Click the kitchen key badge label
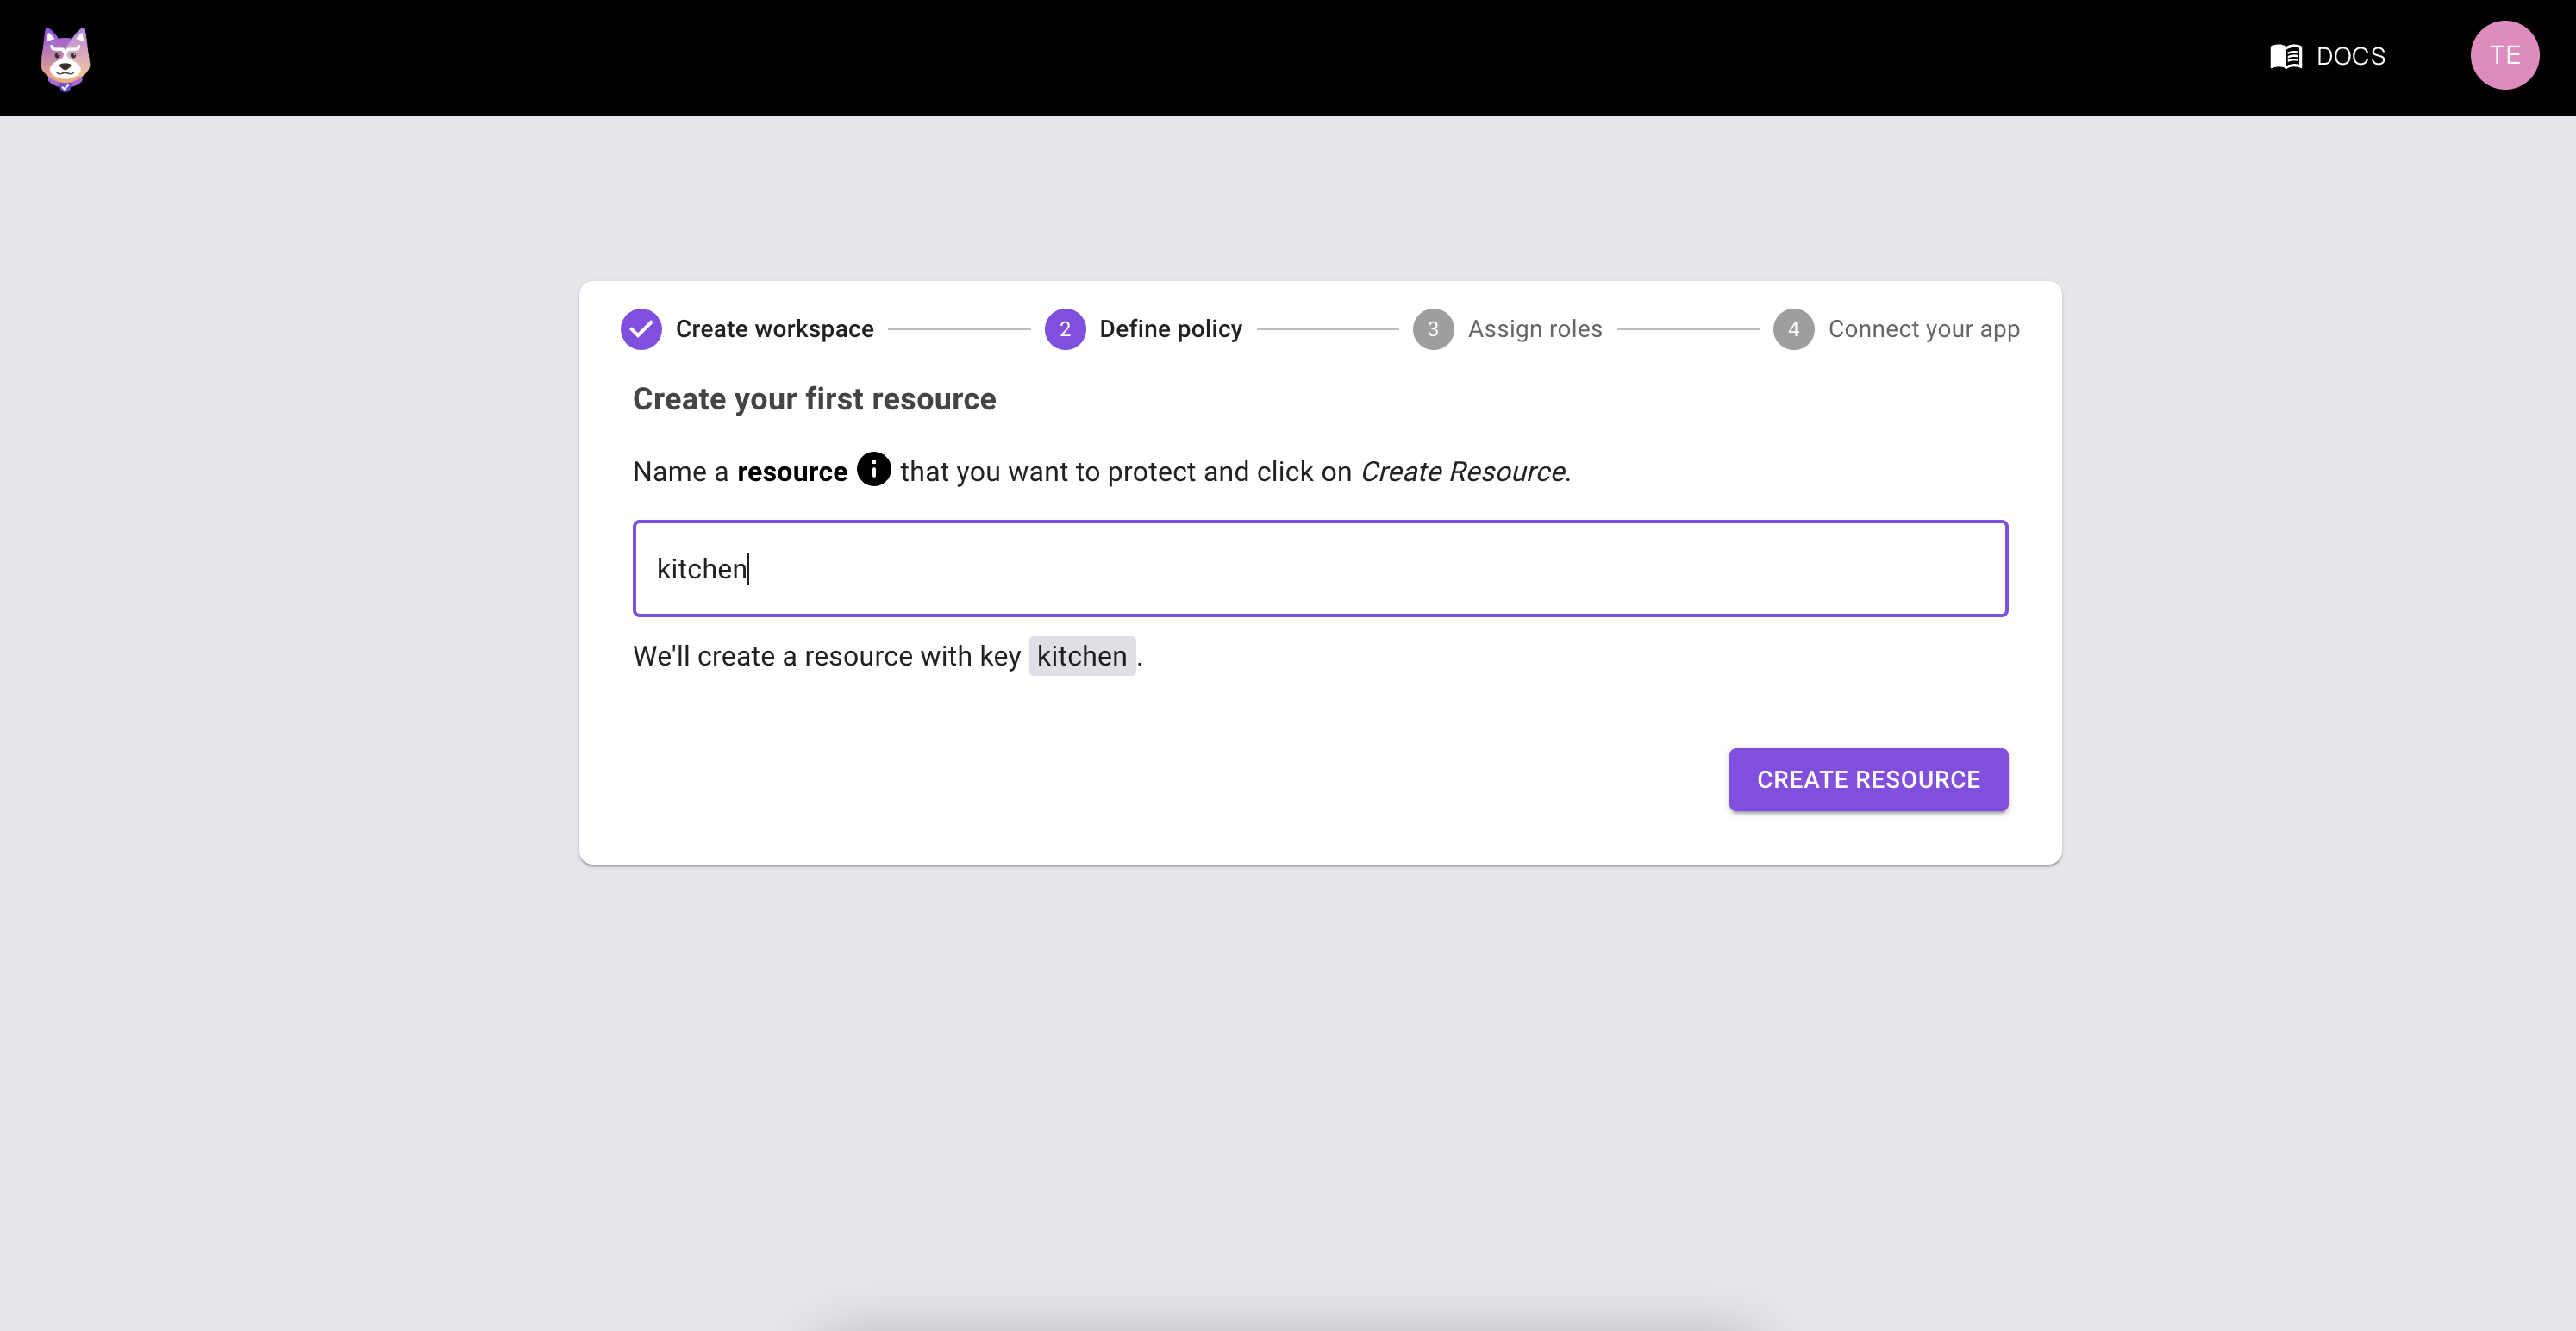Viewport: 2576px width, 1331px height. point(1081,655)
